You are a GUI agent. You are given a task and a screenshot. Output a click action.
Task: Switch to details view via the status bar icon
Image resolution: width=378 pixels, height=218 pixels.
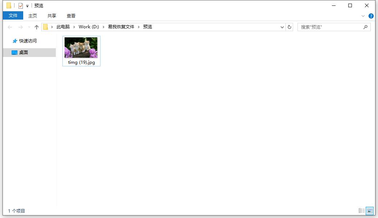pyautogui.click(x=362, y=211)
